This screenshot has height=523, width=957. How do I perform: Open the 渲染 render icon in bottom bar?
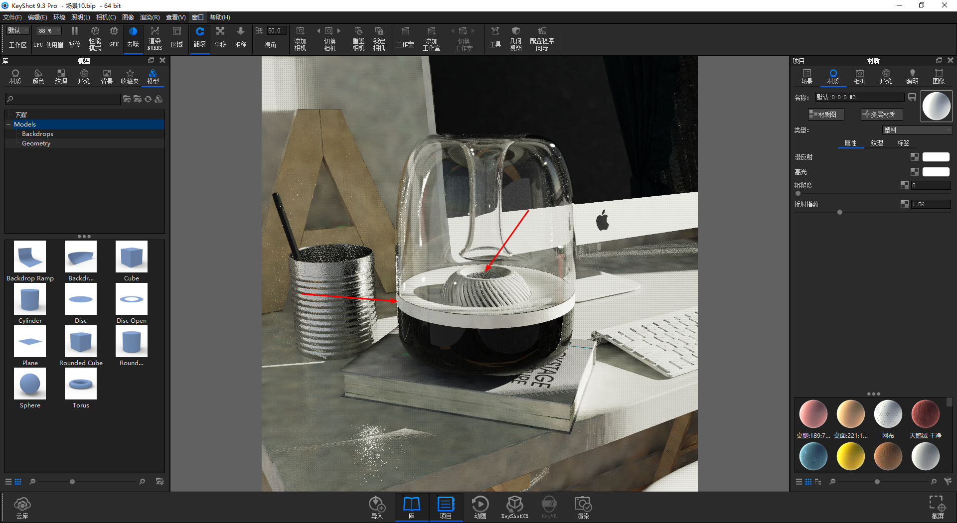point(583,507)
